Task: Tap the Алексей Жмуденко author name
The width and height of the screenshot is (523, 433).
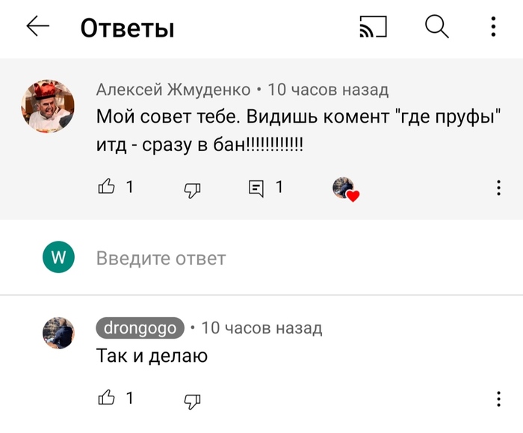Action: coord(173,90)
